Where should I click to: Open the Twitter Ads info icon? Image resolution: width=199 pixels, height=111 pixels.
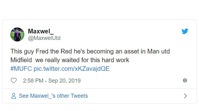tap(185, 80)
